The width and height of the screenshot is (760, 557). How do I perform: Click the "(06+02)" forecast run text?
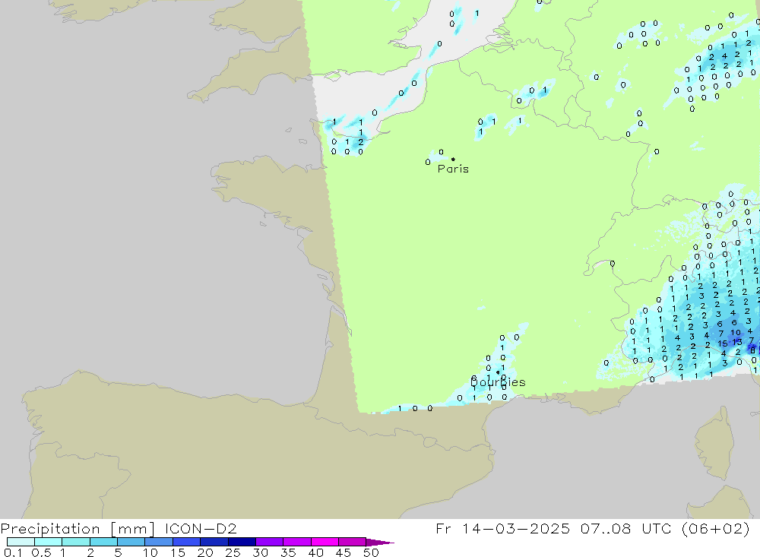pos(715,528)
